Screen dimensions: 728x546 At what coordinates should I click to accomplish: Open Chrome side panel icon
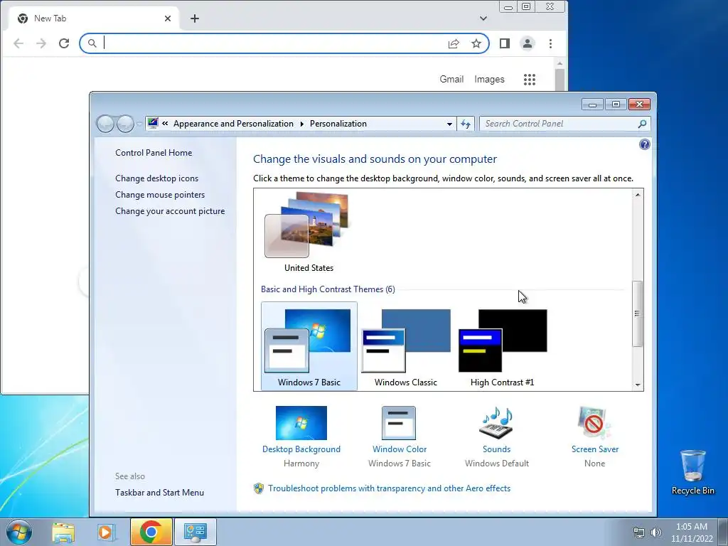505,43
